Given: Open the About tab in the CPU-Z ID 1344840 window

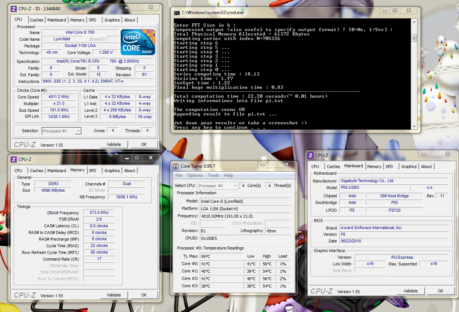Looking at the screenshot, I should click(130, 20).
